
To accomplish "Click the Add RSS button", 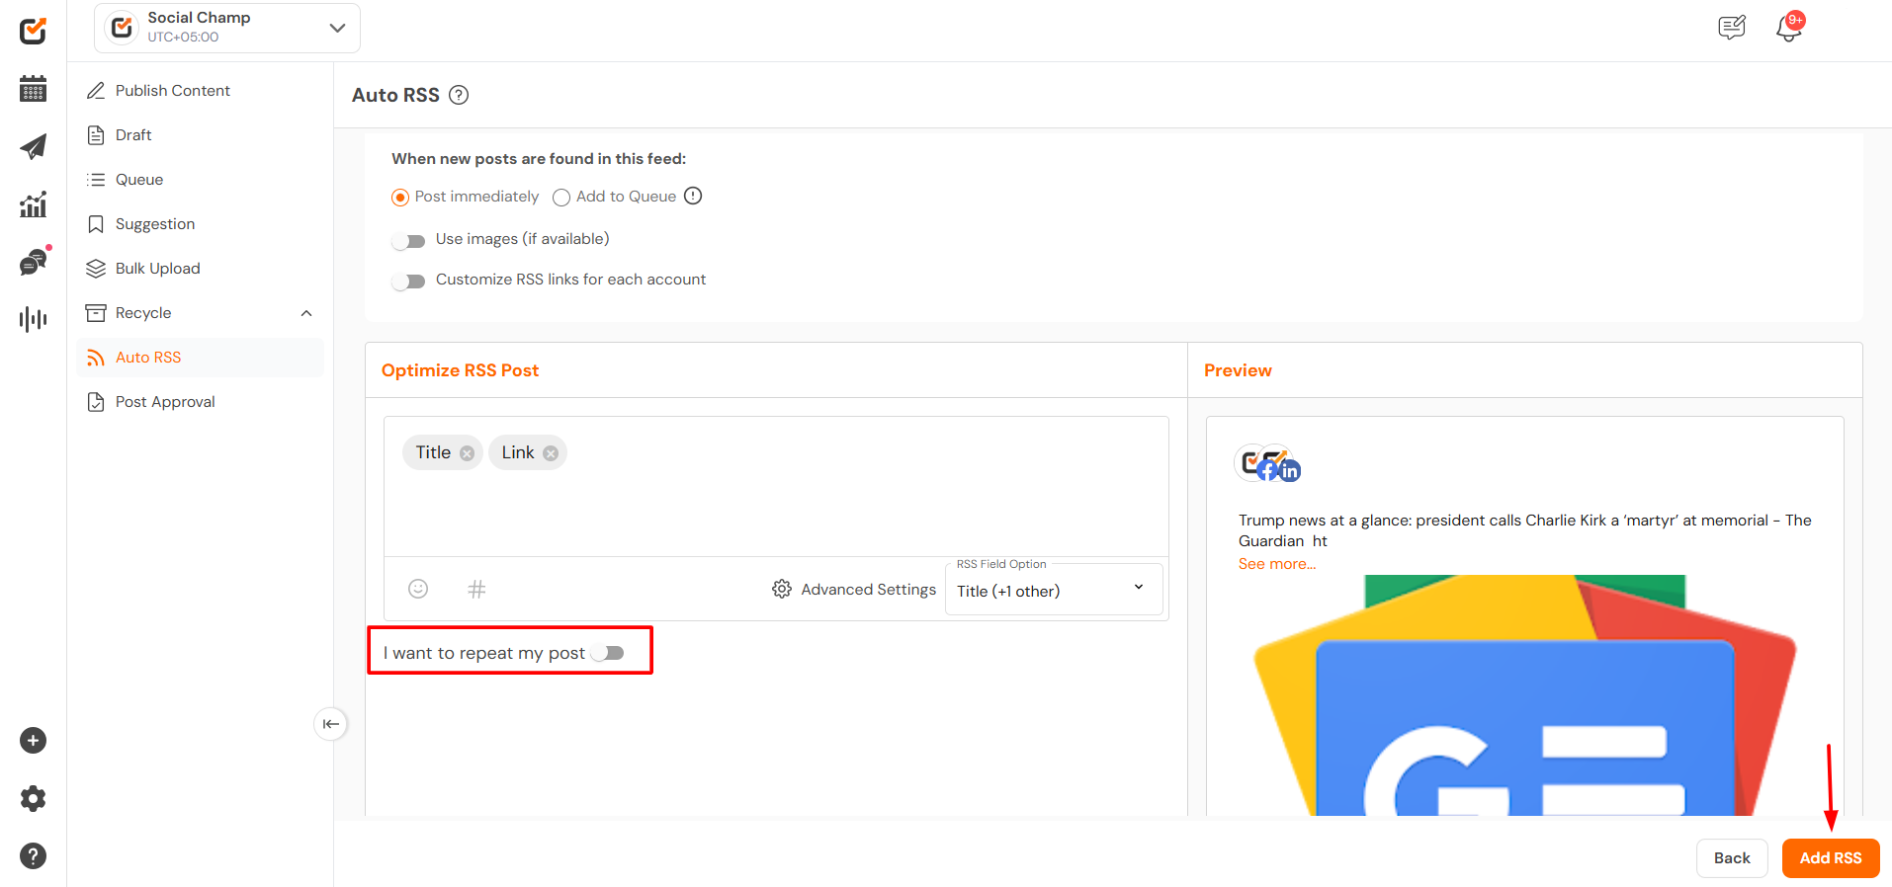I will [1830, 857].
